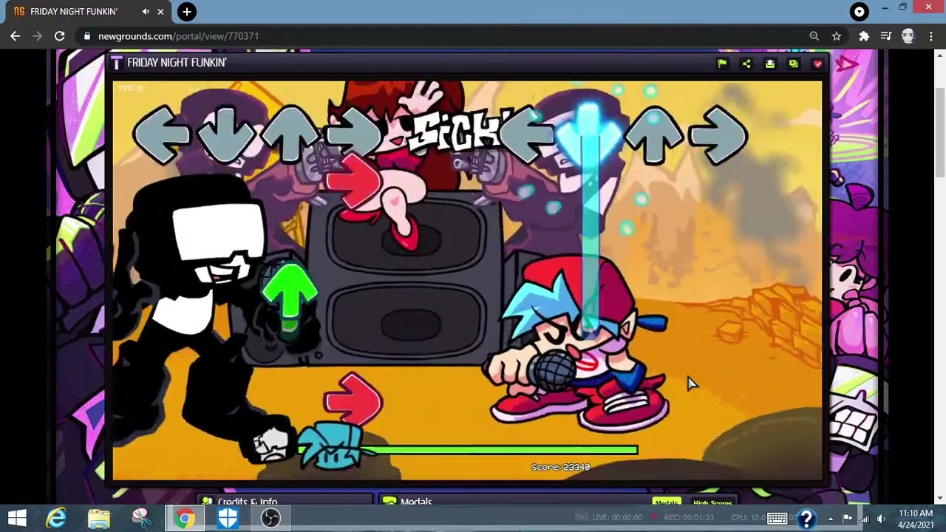The height and width of the screenshot is (532, 946).
Task: Switch to Chrome in the taskbar
Action: (x=184, y=518)
